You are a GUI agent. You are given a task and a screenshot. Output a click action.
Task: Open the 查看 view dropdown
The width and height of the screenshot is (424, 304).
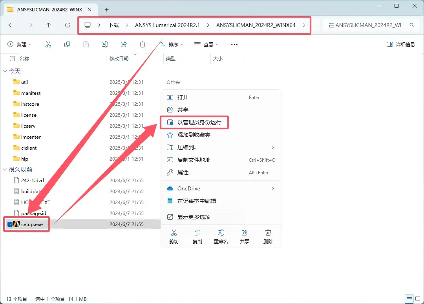(206, 45)
